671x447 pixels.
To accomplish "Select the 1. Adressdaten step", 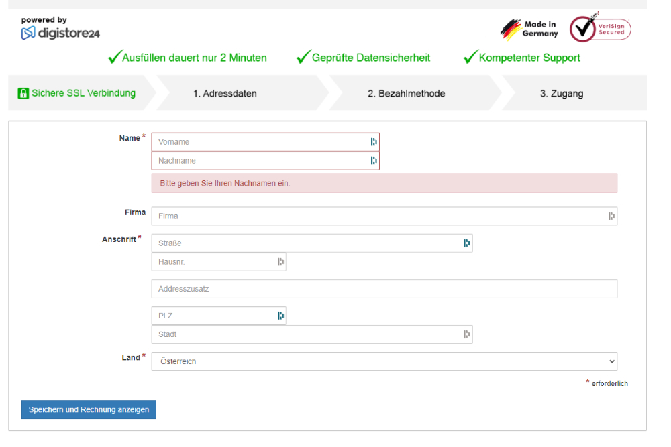I will [225, 94].
